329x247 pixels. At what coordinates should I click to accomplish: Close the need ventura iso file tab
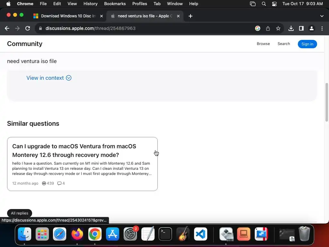pyautogui.click(x=178, y=16)
